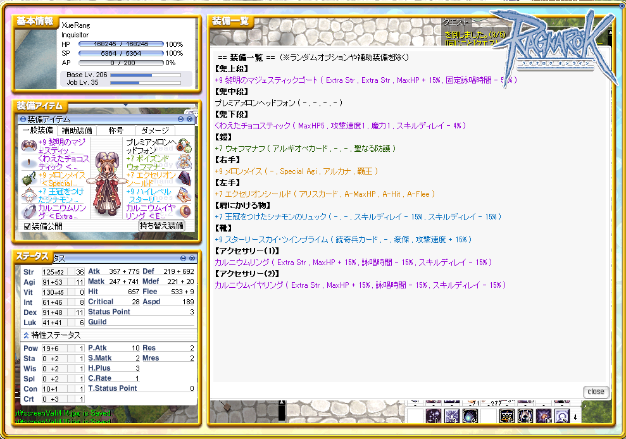The image size is (626, 439).
Task: Click the character sprite preview
Action: coord(106,184)
